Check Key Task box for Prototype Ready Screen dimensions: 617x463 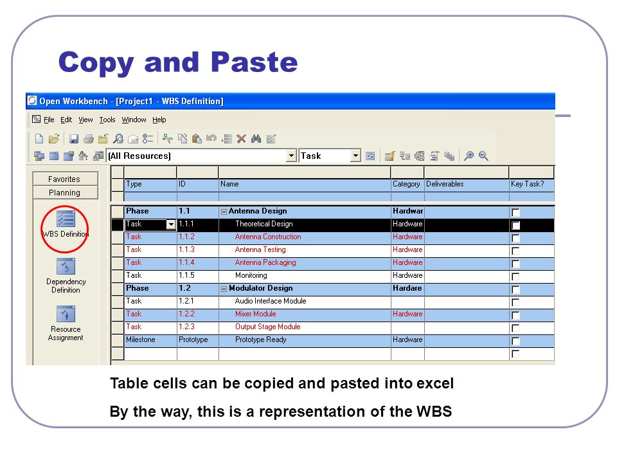click(x=515, y=341)
